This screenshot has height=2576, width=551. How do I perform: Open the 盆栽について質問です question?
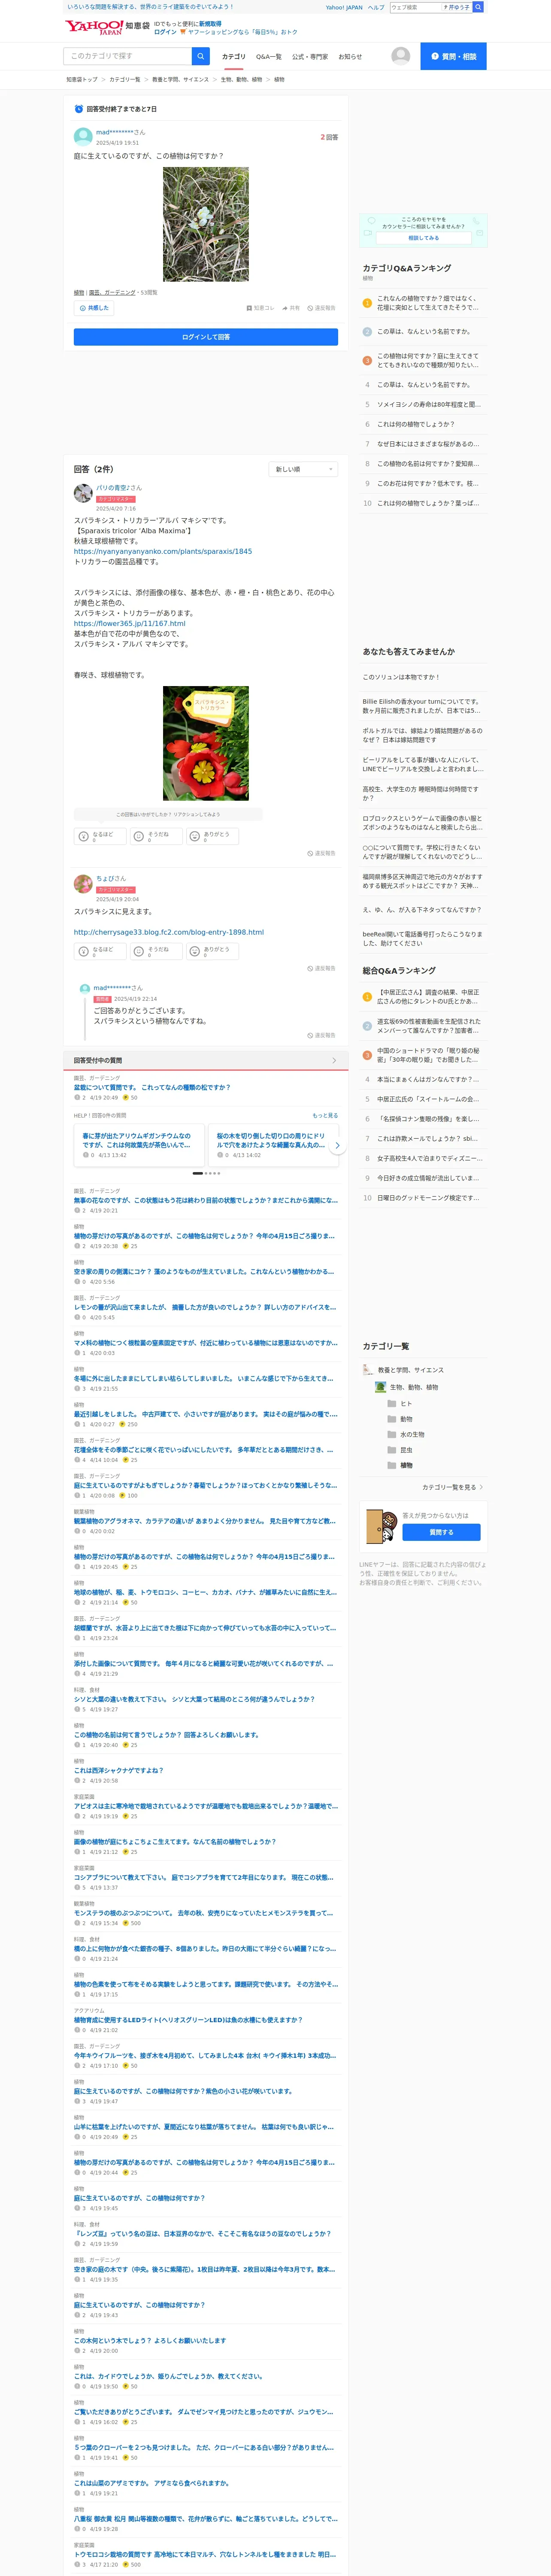point(152,1087)
